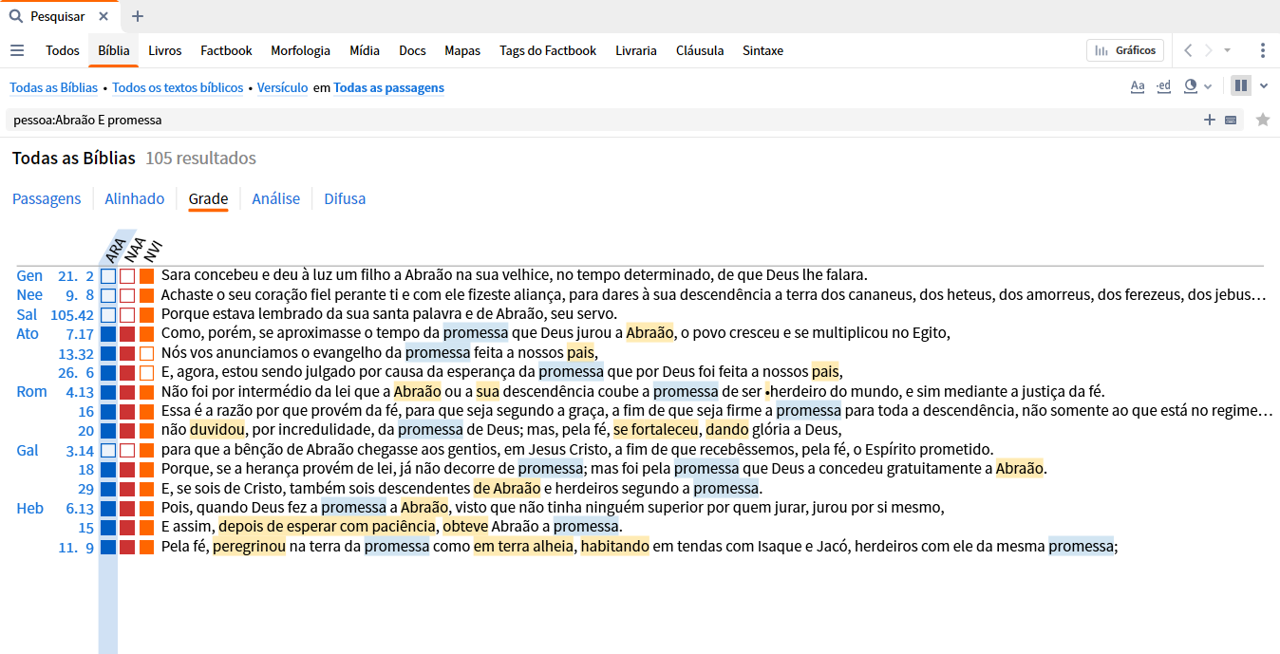Expand the layout options chevron

tap(1264, 86)
